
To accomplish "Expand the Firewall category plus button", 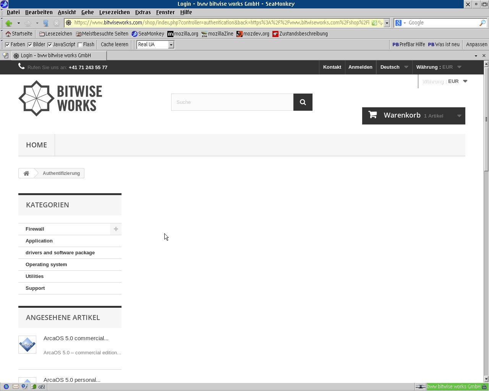I will (x=116, y=229).
